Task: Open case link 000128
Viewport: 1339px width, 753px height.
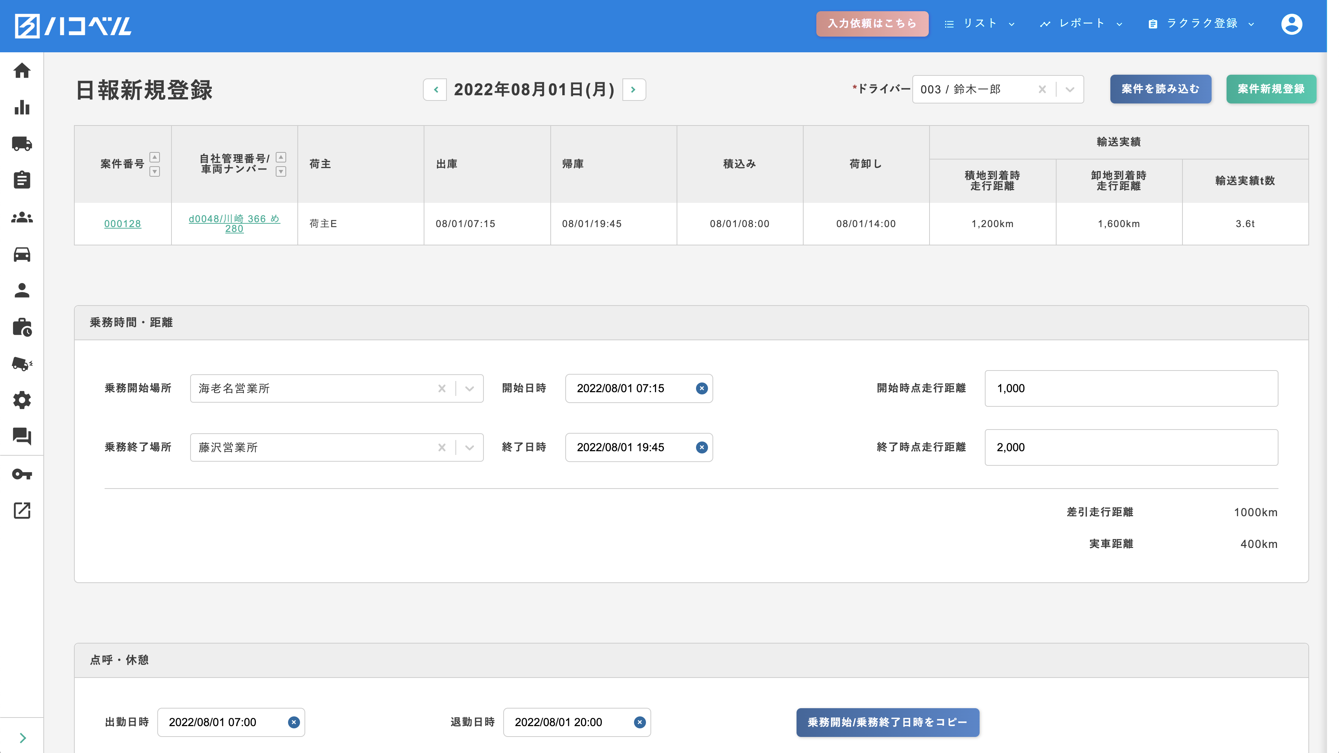Action: point(123,224)
